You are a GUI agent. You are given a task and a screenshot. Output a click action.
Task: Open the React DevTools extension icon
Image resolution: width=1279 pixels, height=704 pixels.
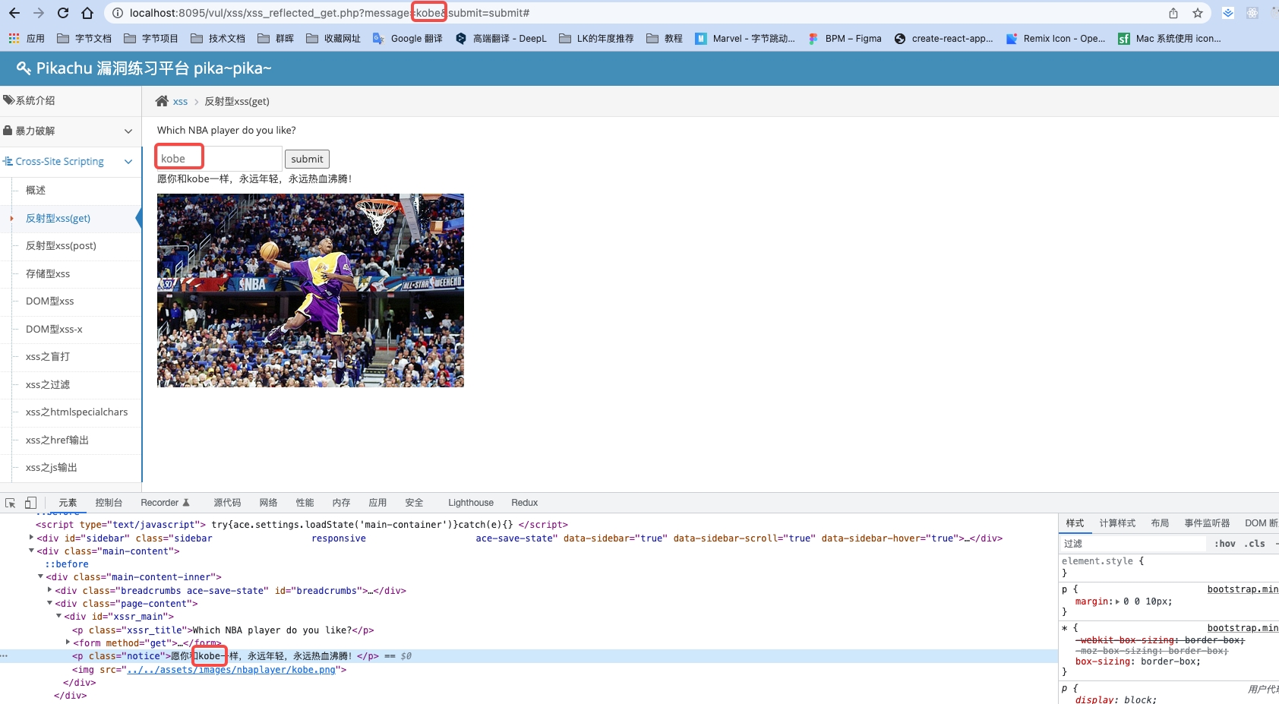coord(1252,13)
